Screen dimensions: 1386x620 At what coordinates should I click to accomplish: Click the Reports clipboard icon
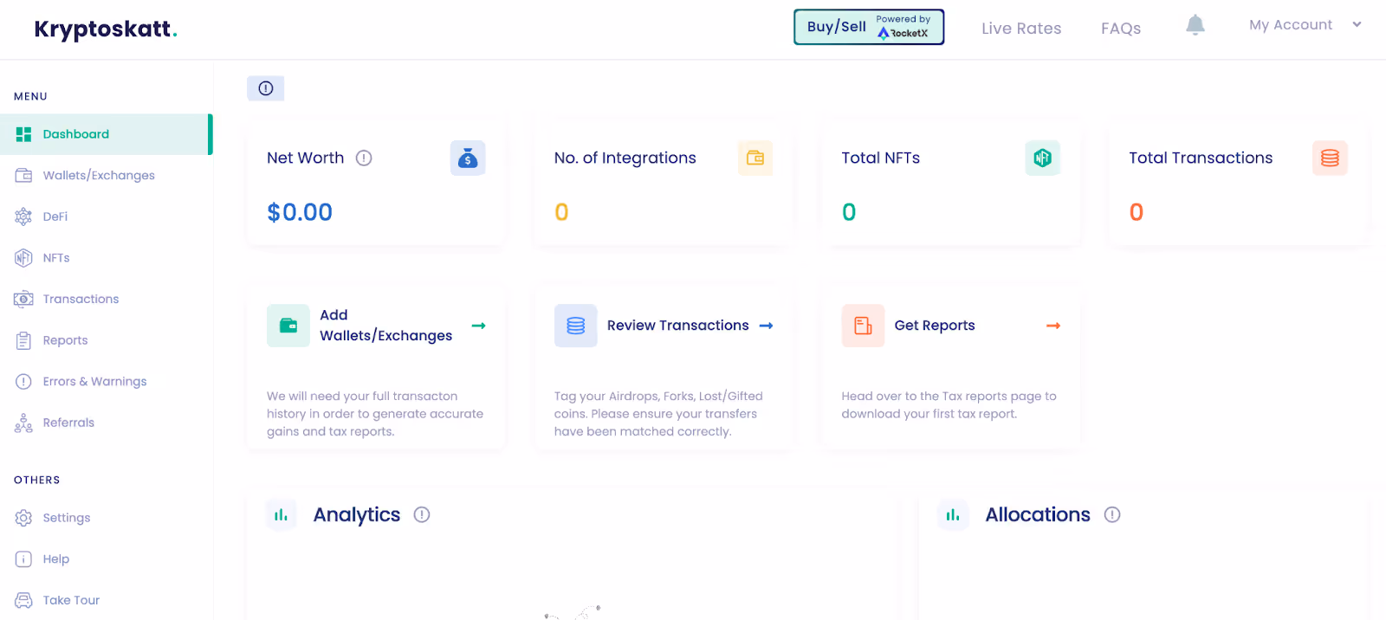click(x=23, y=340)
